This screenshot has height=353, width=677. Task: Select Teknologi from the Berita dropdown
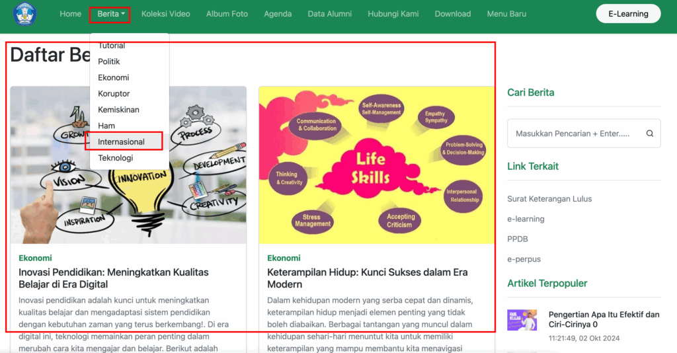[x=115, y=158]
